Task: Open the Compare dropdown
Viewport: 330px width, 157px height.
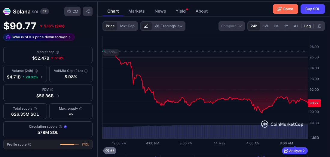Action: tap(231, 26)
